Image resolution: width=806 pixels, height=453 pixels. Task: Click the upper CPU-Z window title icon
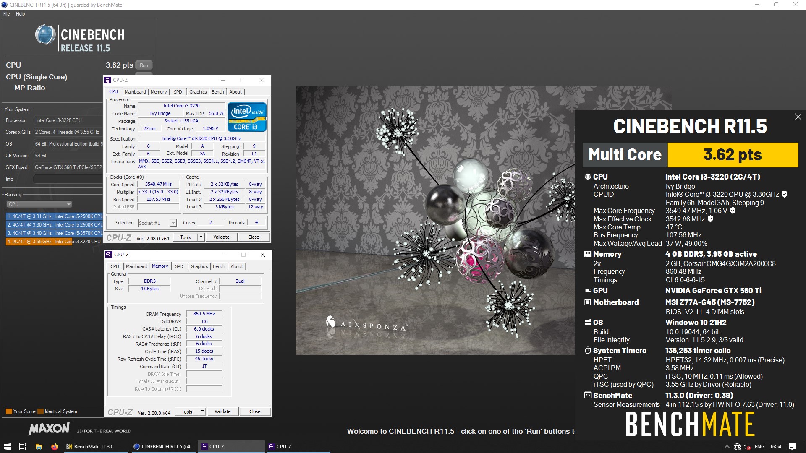pyautogui.click(x=108, y=80)
